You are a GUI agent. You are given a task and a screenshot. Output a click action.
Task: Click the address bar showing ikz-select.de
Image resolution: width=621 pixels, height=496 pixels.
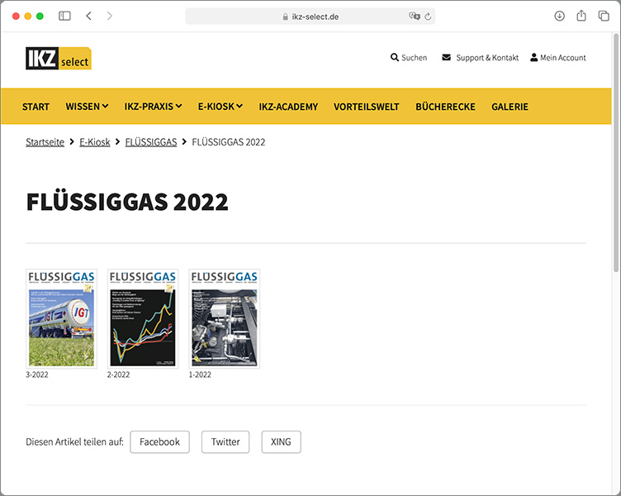tap(310, 16)
